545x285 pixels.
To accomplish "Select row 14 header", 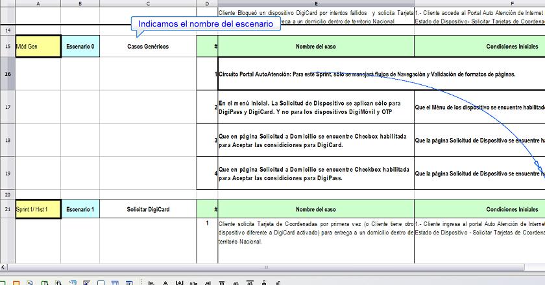I will 8,30.
